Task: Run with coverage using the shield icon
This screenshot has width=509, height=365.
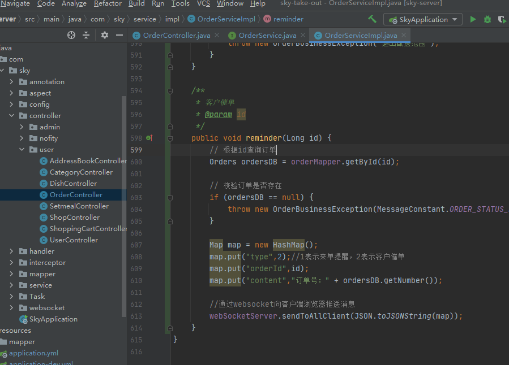Action: (x=501, y=19)
